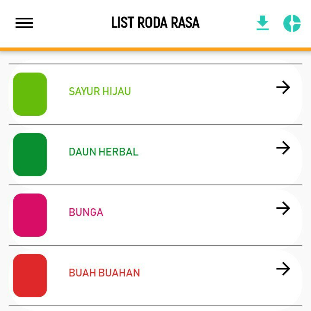The image size is (311, 311).
Task: Click the LIST RODA RASA header title
Action: (x=155, y=23)
